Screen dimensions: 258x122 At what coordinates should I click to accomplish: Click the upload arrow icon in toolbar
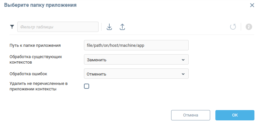(122, 27)
